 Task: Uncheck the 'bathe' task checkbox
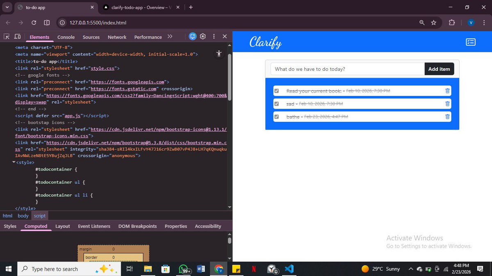pyautogui.click(x=276, y=117)
